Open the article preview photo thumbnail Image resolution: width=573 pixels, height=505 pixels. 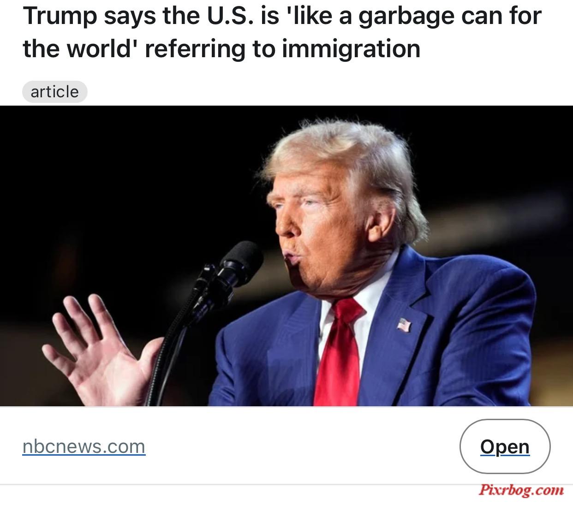click(x=286, y=256)
